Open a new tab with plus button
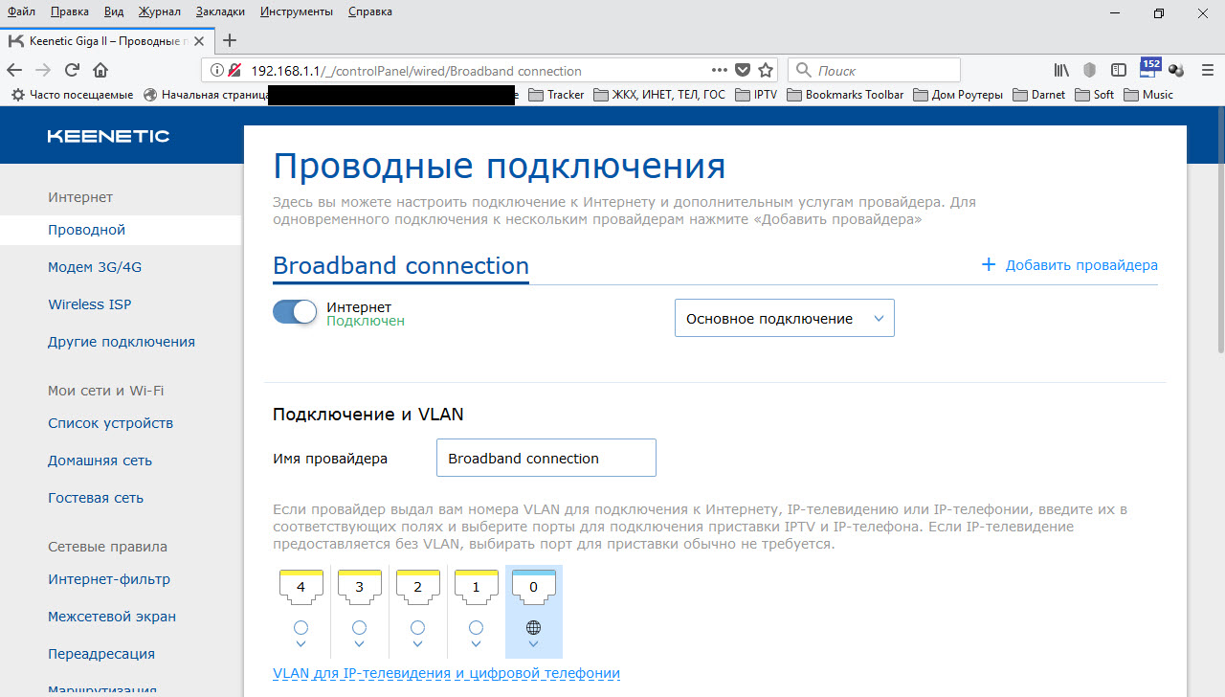The height and width of the screenshot is (697, 1225). tap(229, 40)
